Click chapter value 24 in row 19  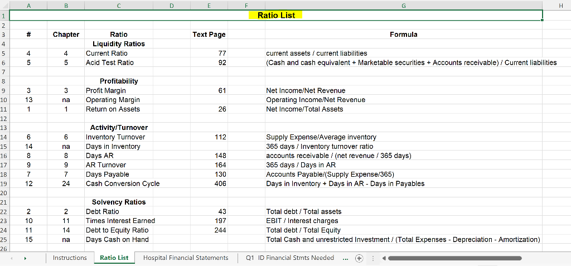(x=66, y=183)
